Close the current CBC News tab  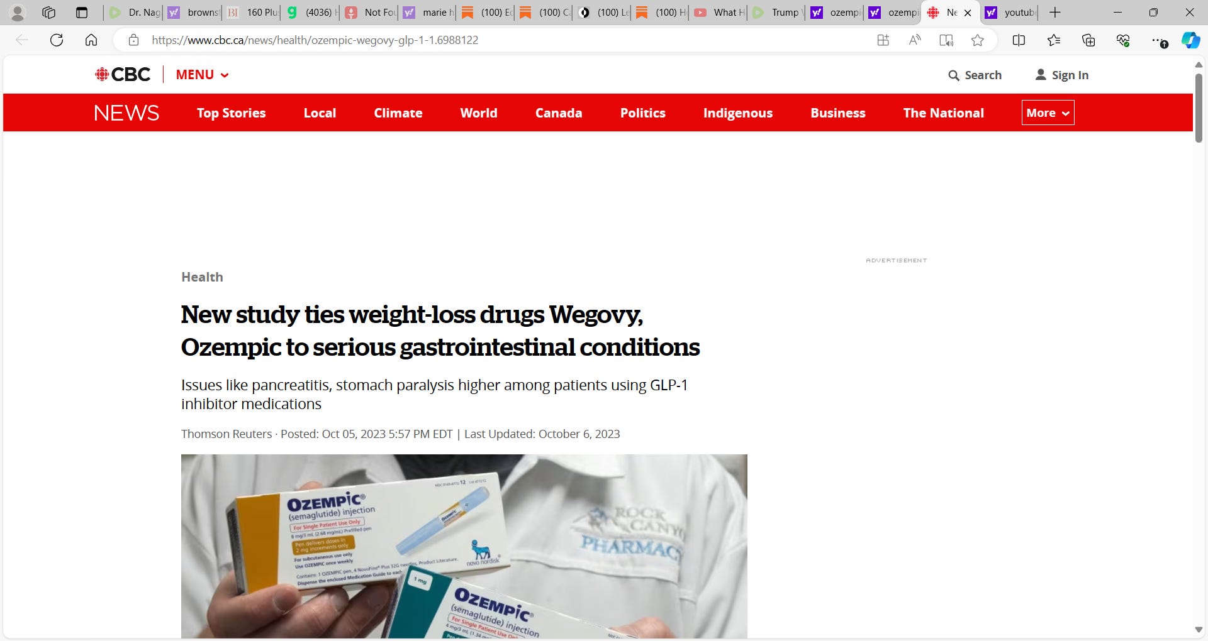(x=968, y=13)
